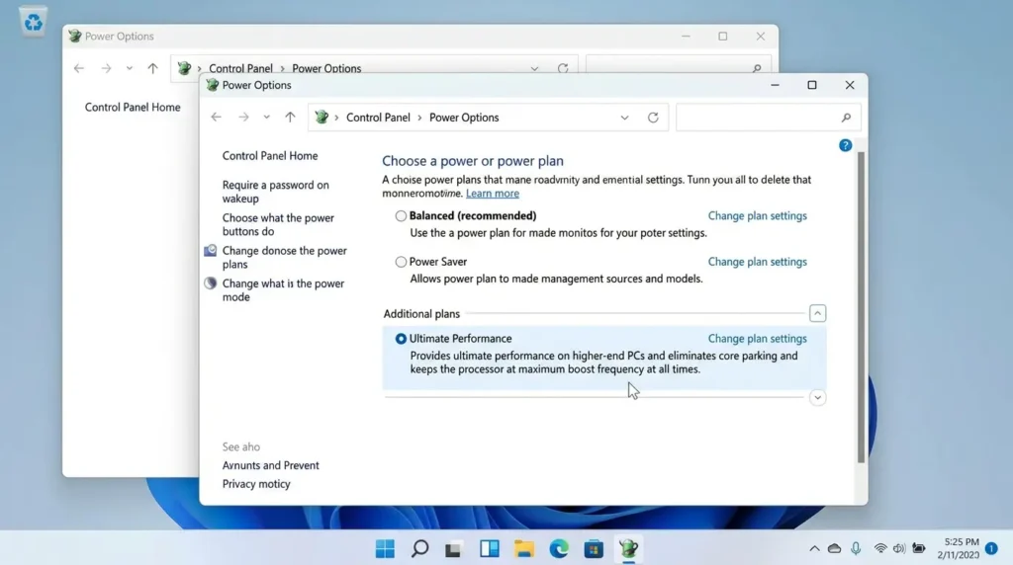Viewport: 1013px width, 565px height.
Task: Open Privacy moticy link
Action: (256, 484)
